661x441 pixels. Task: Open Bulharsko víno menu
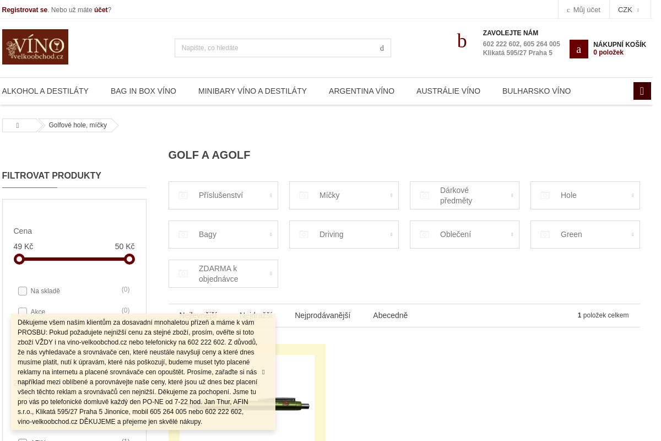[x=537, y=91]
